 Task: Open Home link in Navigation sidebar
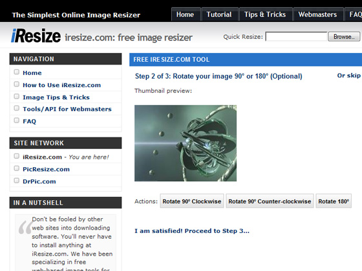click(x=32, y=73)
